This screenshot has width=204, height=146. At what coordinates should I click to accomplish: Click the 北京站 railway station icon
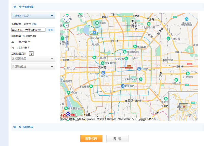coord(139,69)
